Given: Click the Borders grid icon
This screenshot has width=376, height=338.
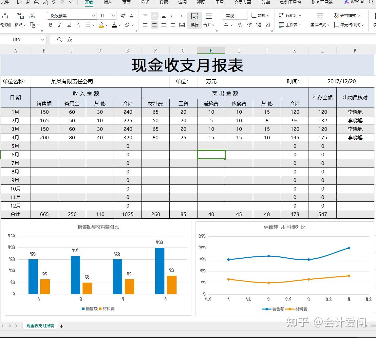Looking at the screenshot, I should 88,25.
